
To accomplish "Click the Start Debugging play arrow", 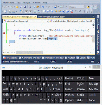I will click(x=66, y=7).
